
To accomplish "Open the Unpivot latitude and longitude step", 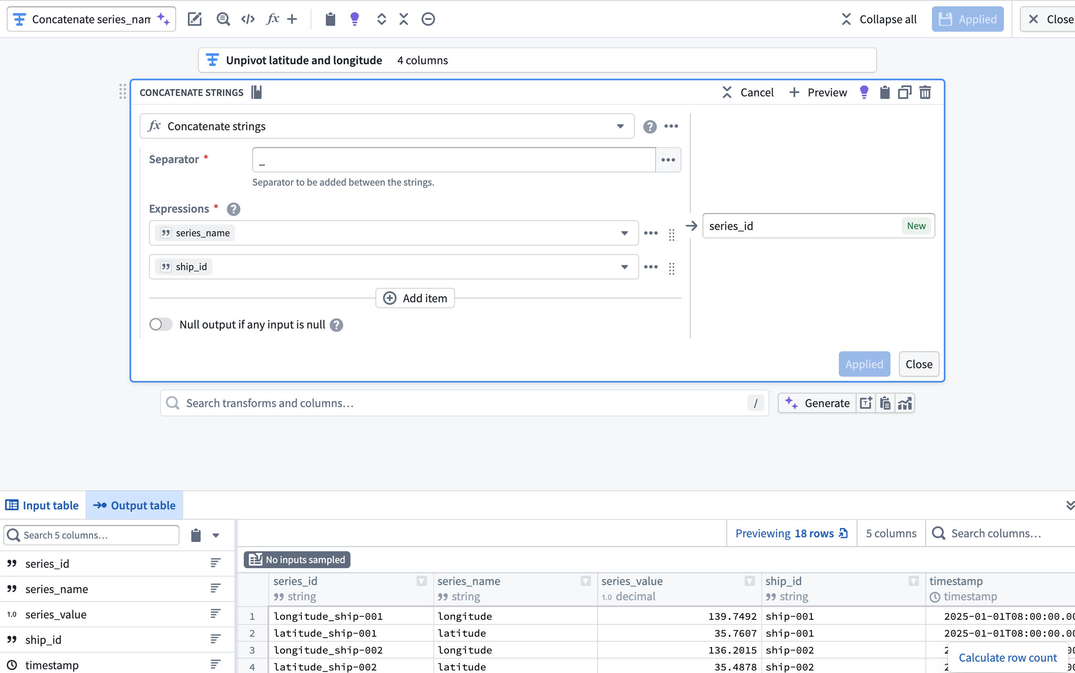I will (304, 60).
